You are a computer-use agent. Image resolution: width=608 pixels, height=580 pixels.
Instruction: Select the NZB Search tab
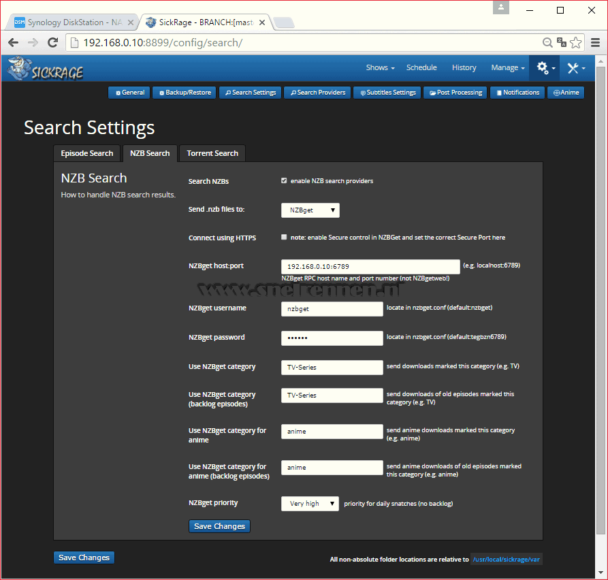pyautogui.click(x=150, y=154)
